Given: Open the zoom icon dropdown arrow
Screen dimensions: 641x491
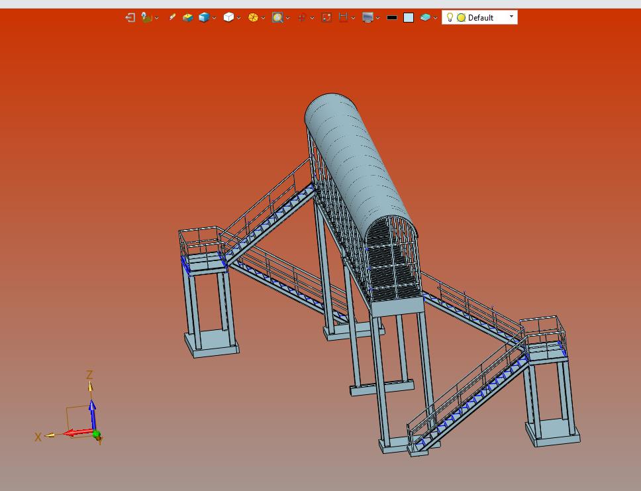Looking at the screenshot, I should click(x=288, y=18).
